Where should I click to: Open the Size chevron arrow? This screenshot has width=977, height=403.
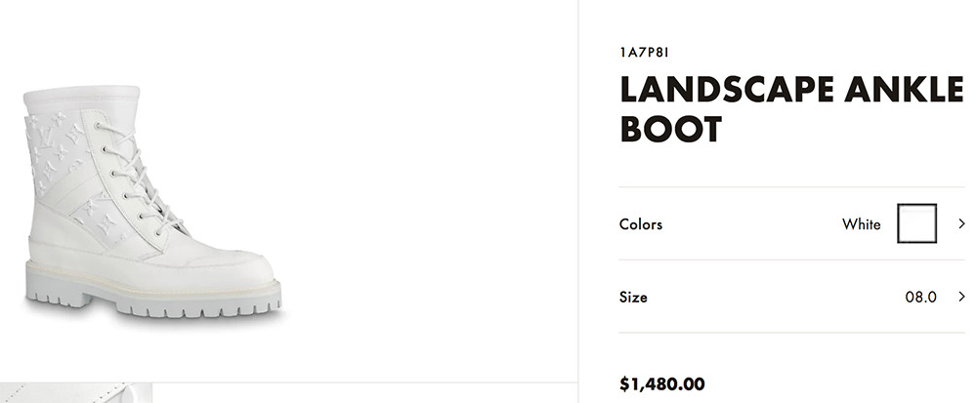click(961, 297)
